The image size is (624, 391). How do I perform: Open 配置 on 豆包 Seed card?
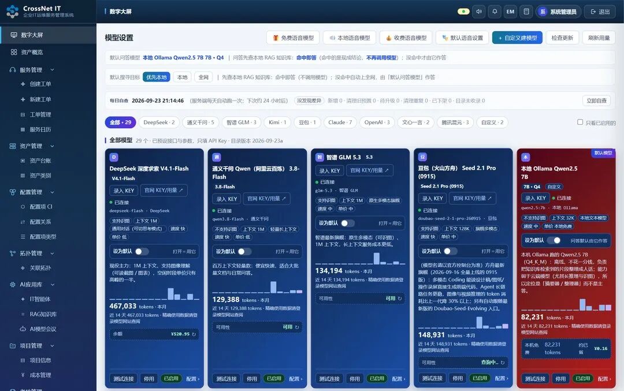(x=502, y=378)
